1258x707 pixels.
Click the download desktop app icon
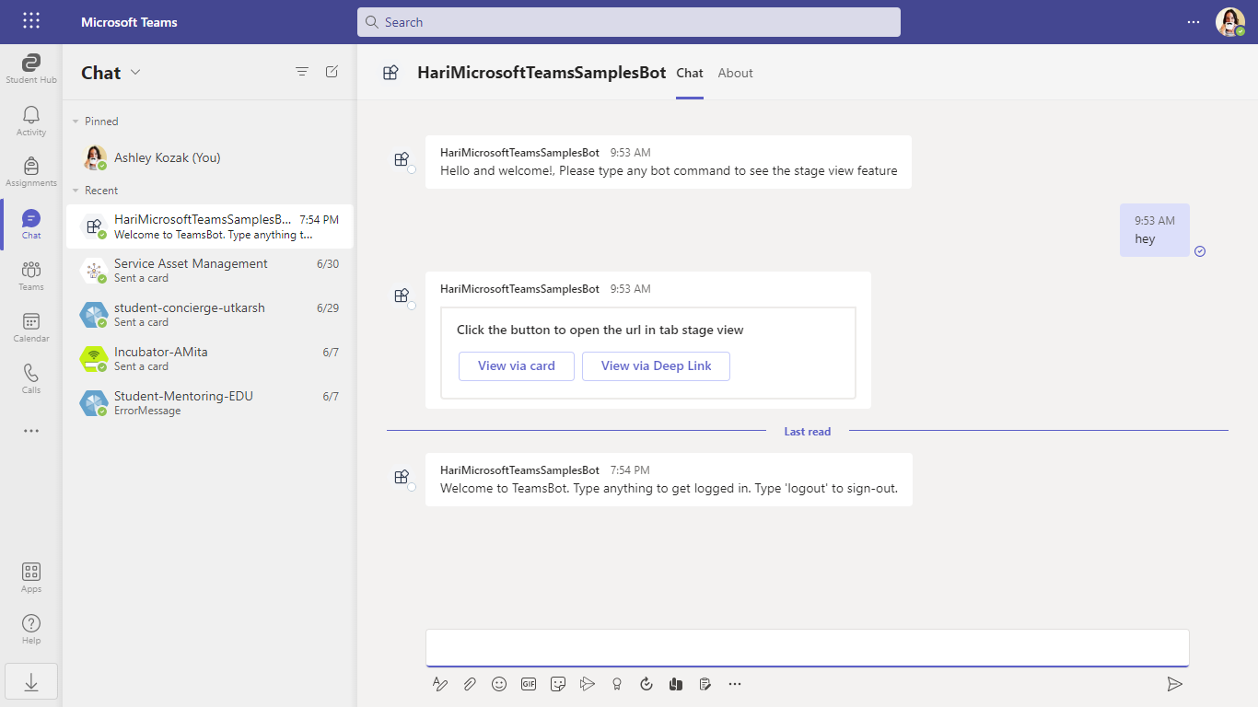coord(31,681)
